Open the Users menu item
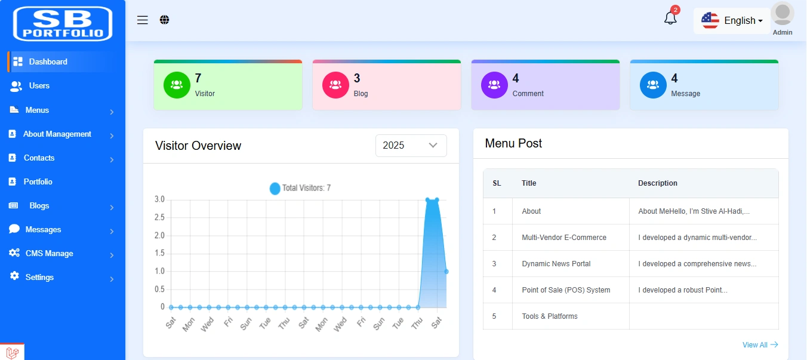Viewport: 807px width, 360px height. click(x=39, y=86)
